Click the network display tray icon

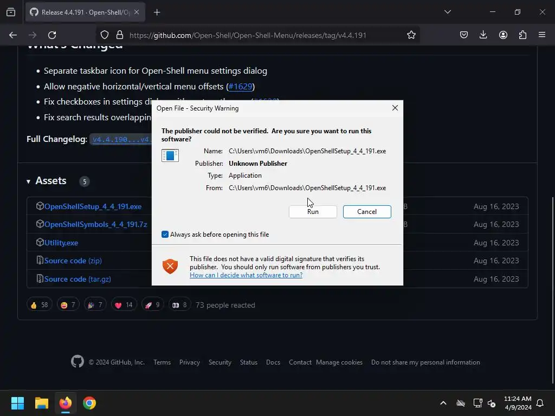[477, 403]
